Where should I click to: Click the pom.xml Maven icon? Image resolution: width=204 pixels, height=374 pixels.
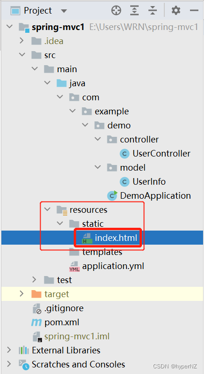[x=36, y=322]
